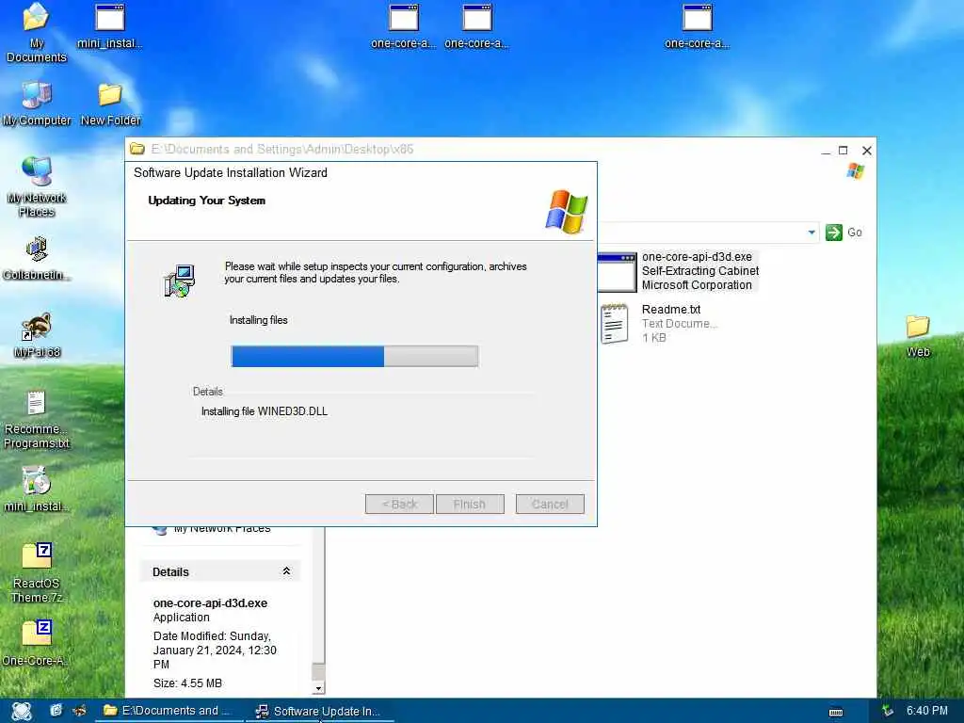Click the "Readme.txt" file name
Image resolution: width=964 pixels, height=723 pixels.
(x=670, y=309)
